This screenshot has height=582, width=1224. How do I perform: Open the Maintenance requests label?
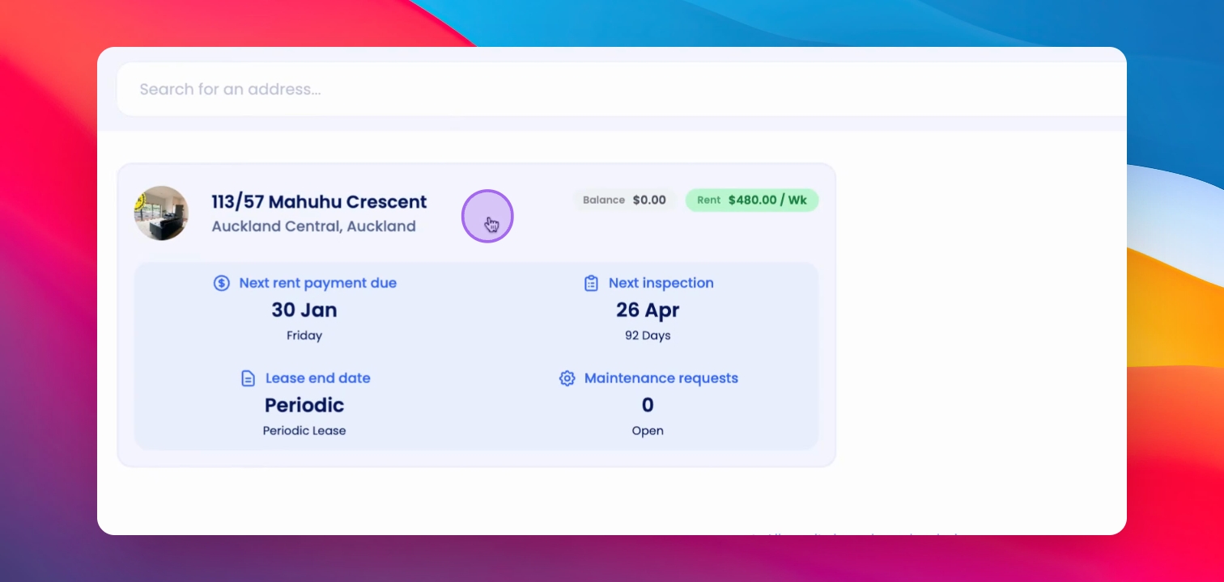click(x=661, y=378)
